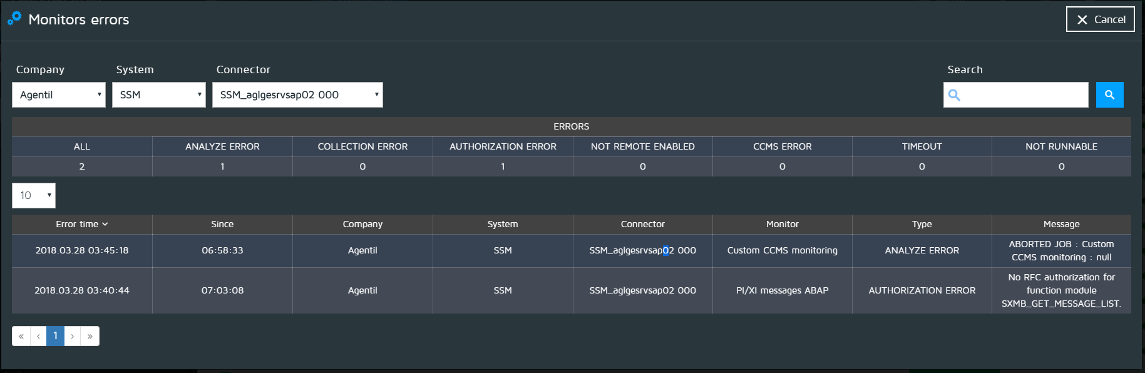
Task: Sort by Error time column arrow
Action: coord(105,224)
